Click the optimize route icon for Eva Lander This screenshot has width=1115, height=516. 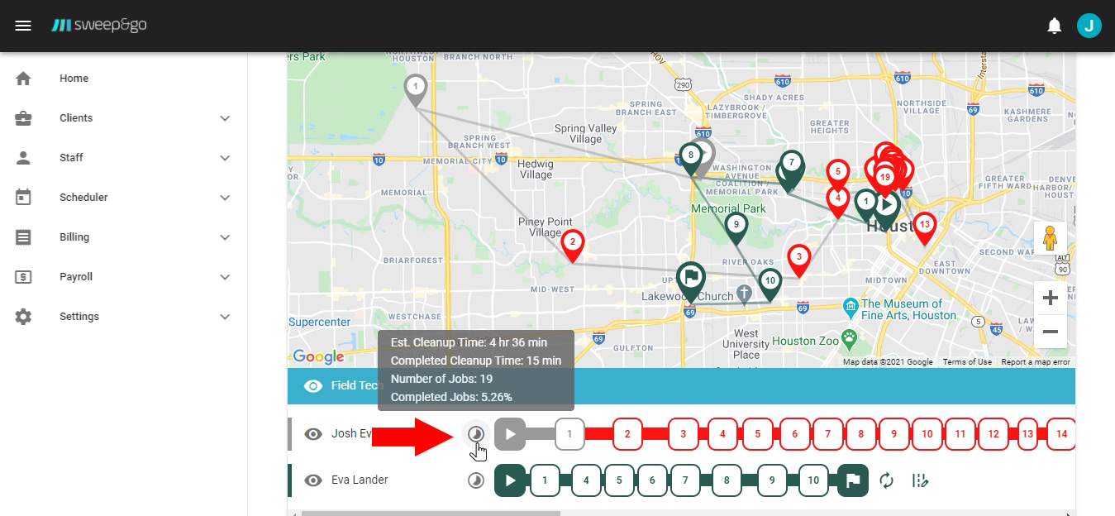click(x=920, y=480)
